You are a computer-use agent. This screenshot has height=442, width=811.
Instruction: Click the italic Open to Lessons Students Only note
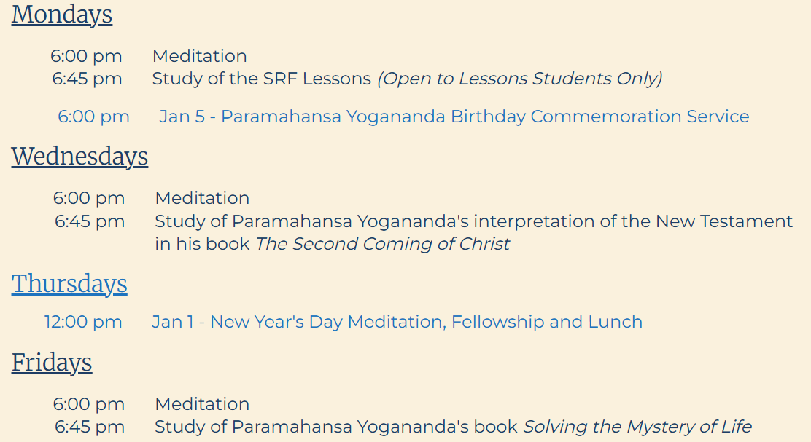coord(519,79)
